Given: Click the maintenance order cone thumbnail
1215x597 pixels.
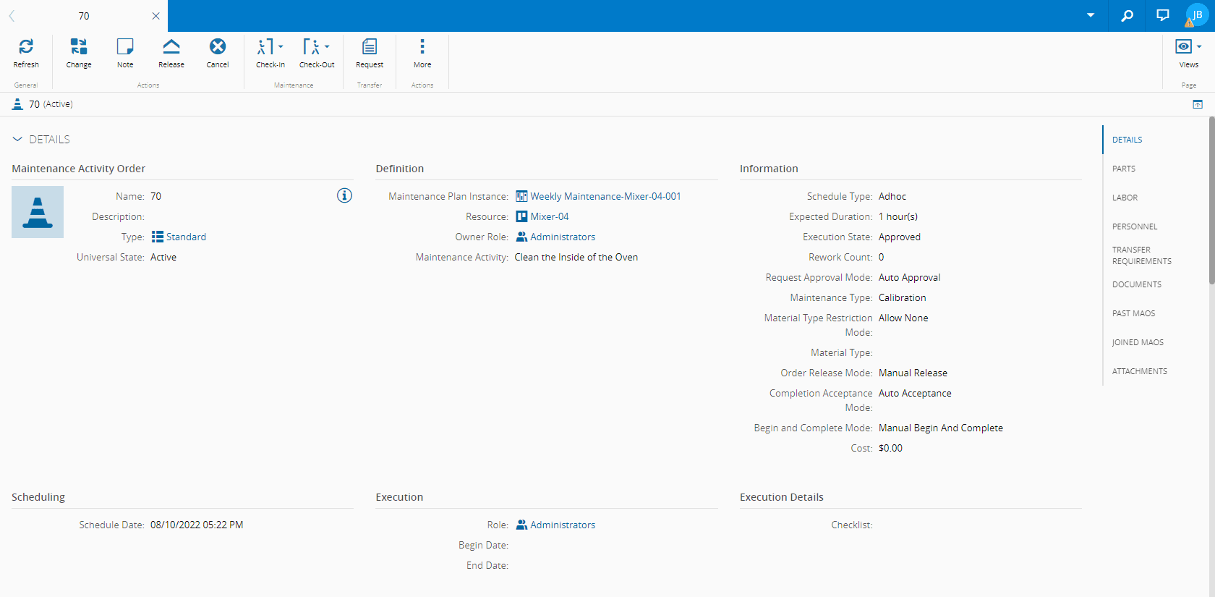Looking at the screenshot, I should point(38,212).
